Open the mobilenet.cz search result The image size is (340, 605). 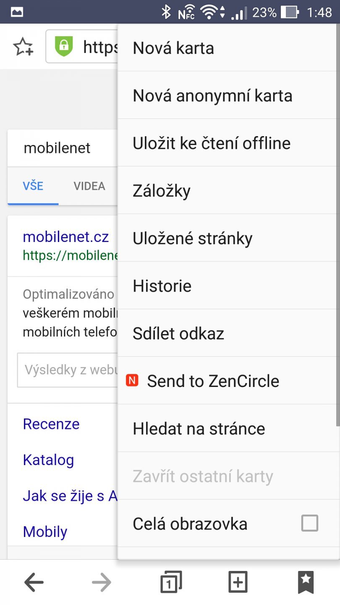click(x=66, y=237)
